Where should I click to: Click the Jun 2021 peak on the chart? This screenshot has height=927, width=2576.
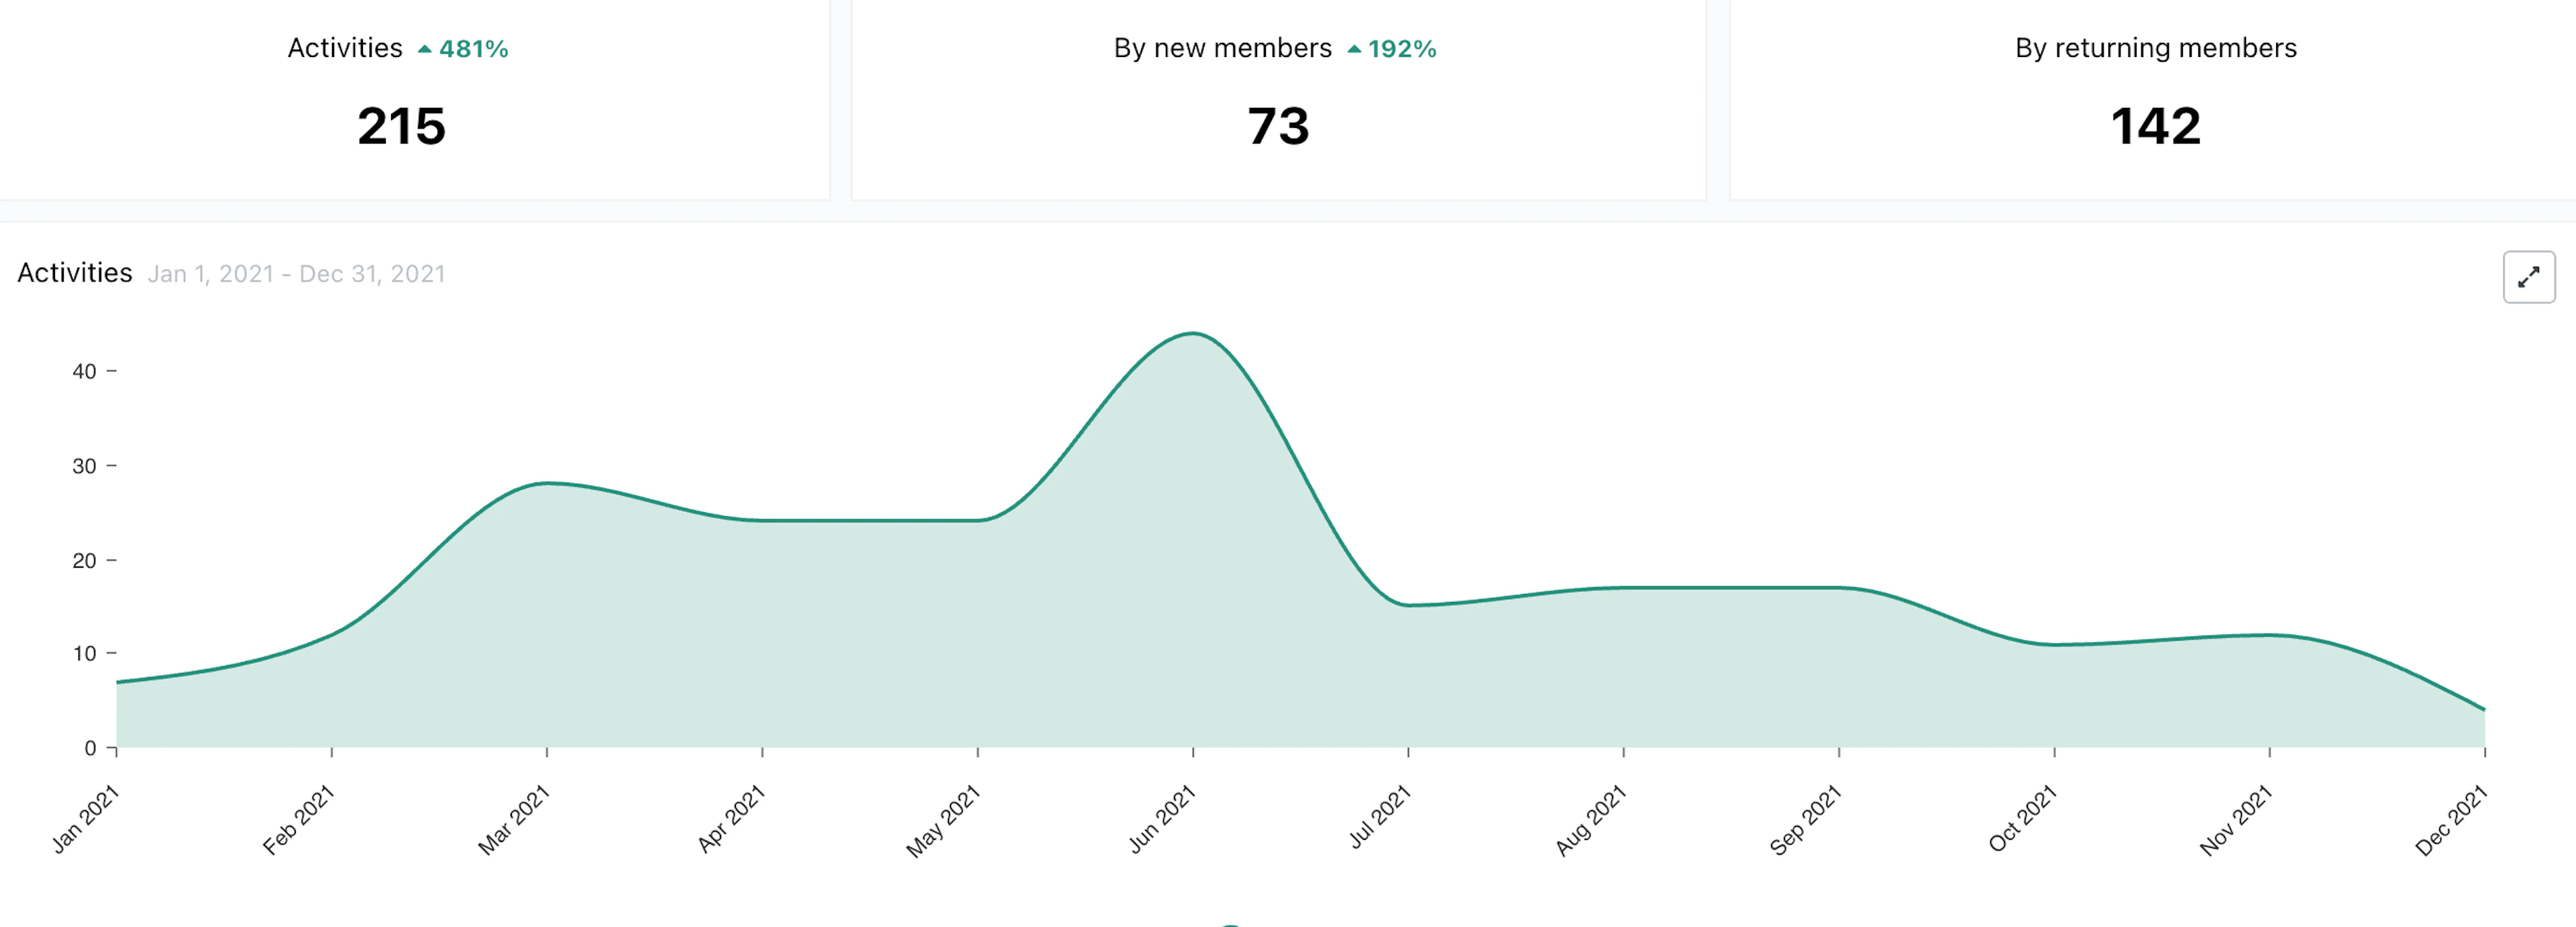[x=1193, y=334]
